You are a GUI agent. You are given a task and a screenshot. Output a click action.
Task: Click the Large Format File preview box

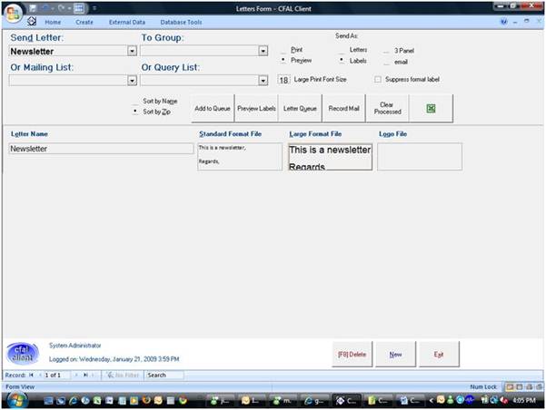330,157
